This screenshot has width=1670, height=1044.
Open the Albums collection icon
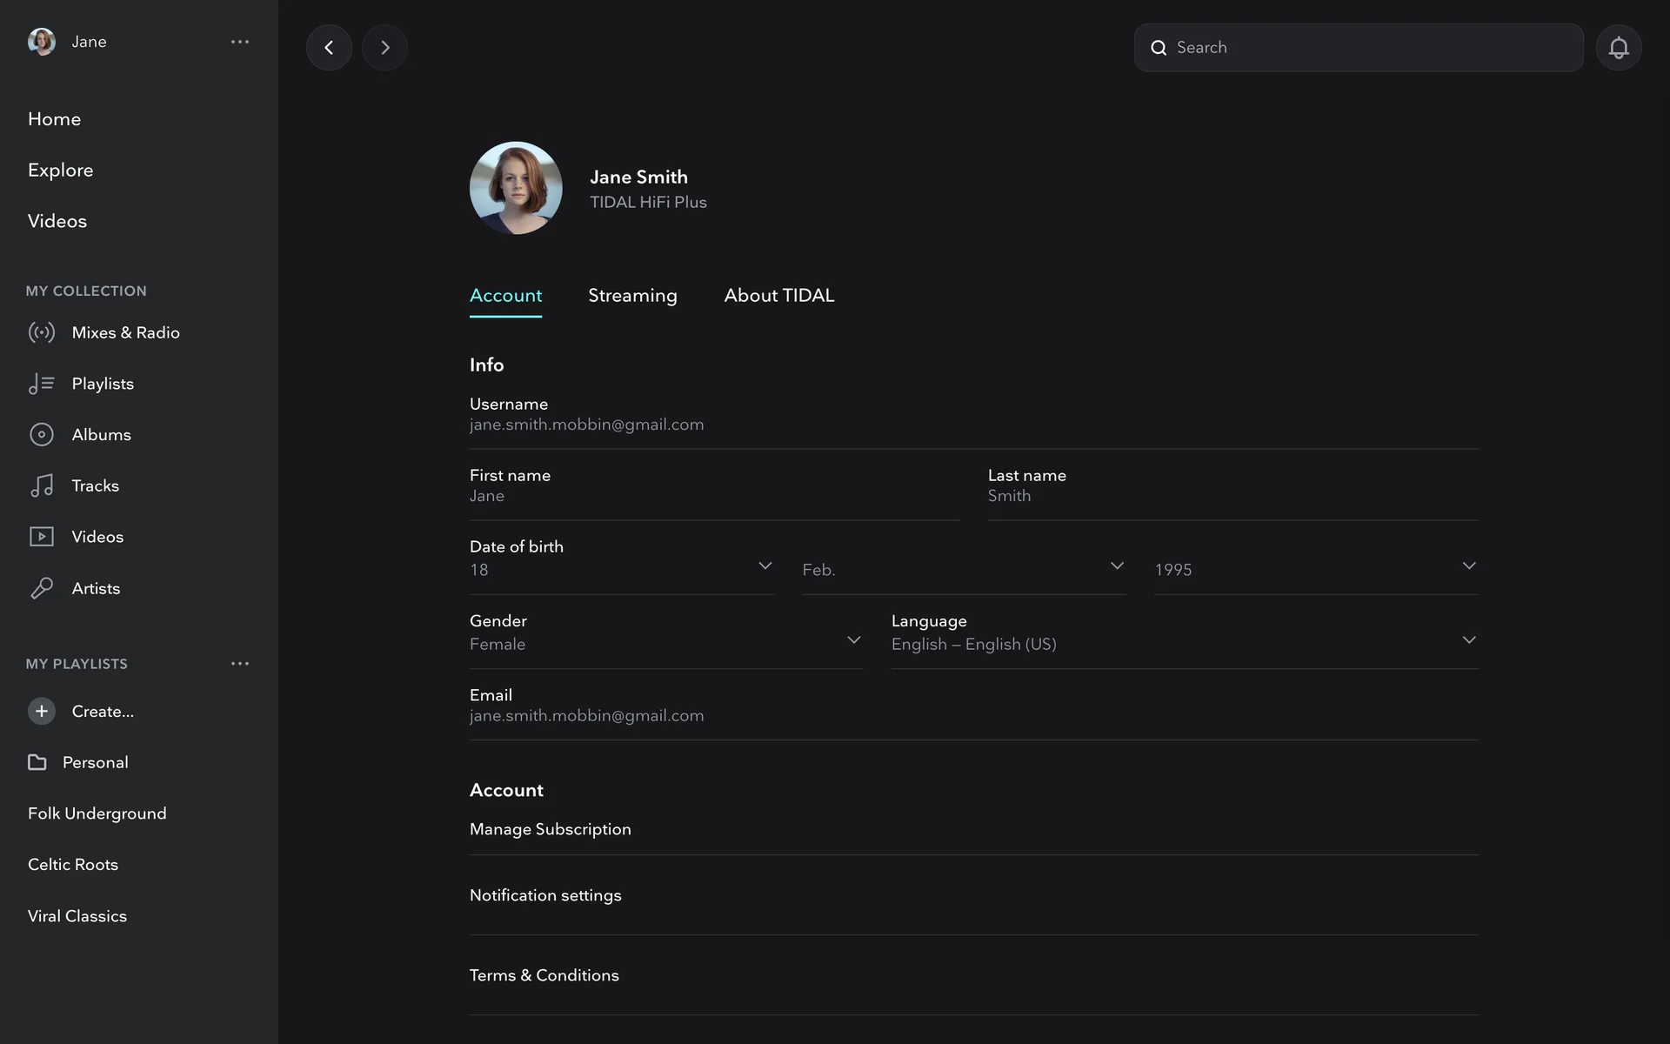pos(42,434)
